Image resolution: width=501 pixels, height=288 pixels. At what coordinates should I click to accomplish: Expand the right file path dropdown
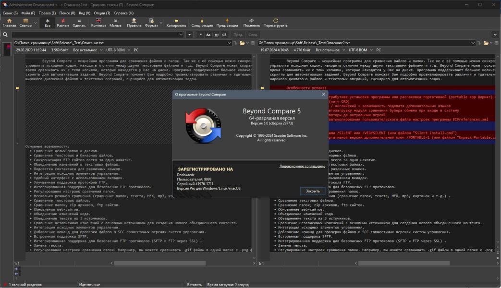click(473, 43)
